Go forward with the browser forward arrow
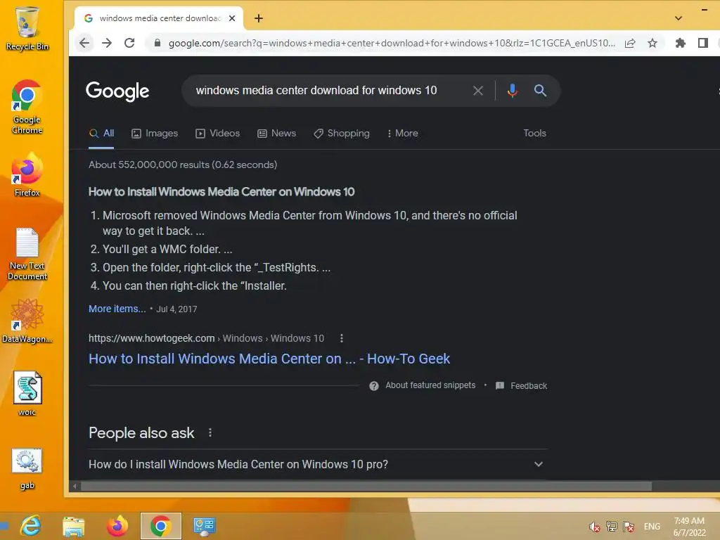The image size is (720, 540). click(107, 43)
